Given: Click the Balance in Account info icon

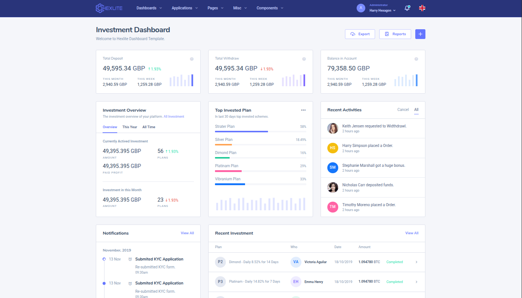Looking at the screenshot, I should tap(416, 59).
